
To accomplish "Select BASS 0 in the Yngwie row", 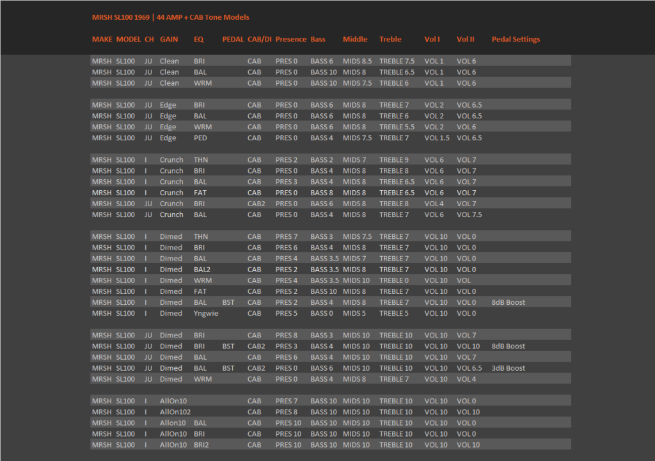I will 322,313.
